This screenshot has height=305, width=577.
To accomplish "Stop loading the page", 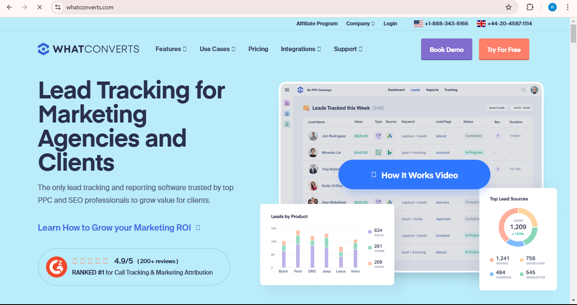I will click(39, 7).
